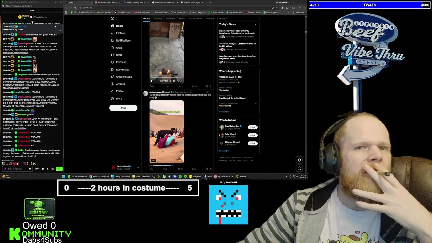This screenshot has width=432, height=243.
Task: Open the kick.com/hillbillys link in chat
Action: [15, 128]
